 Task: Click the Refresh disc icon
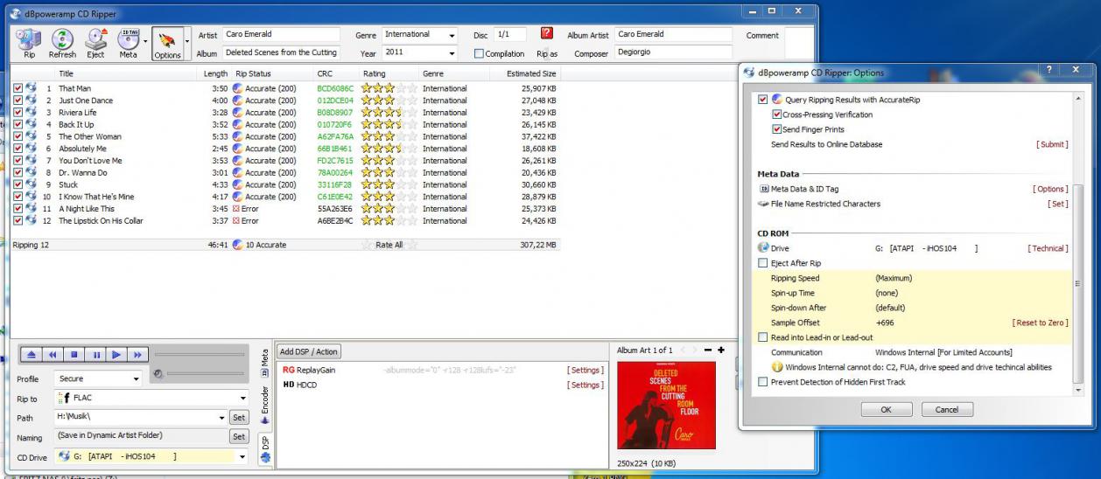tap(62, 42)
